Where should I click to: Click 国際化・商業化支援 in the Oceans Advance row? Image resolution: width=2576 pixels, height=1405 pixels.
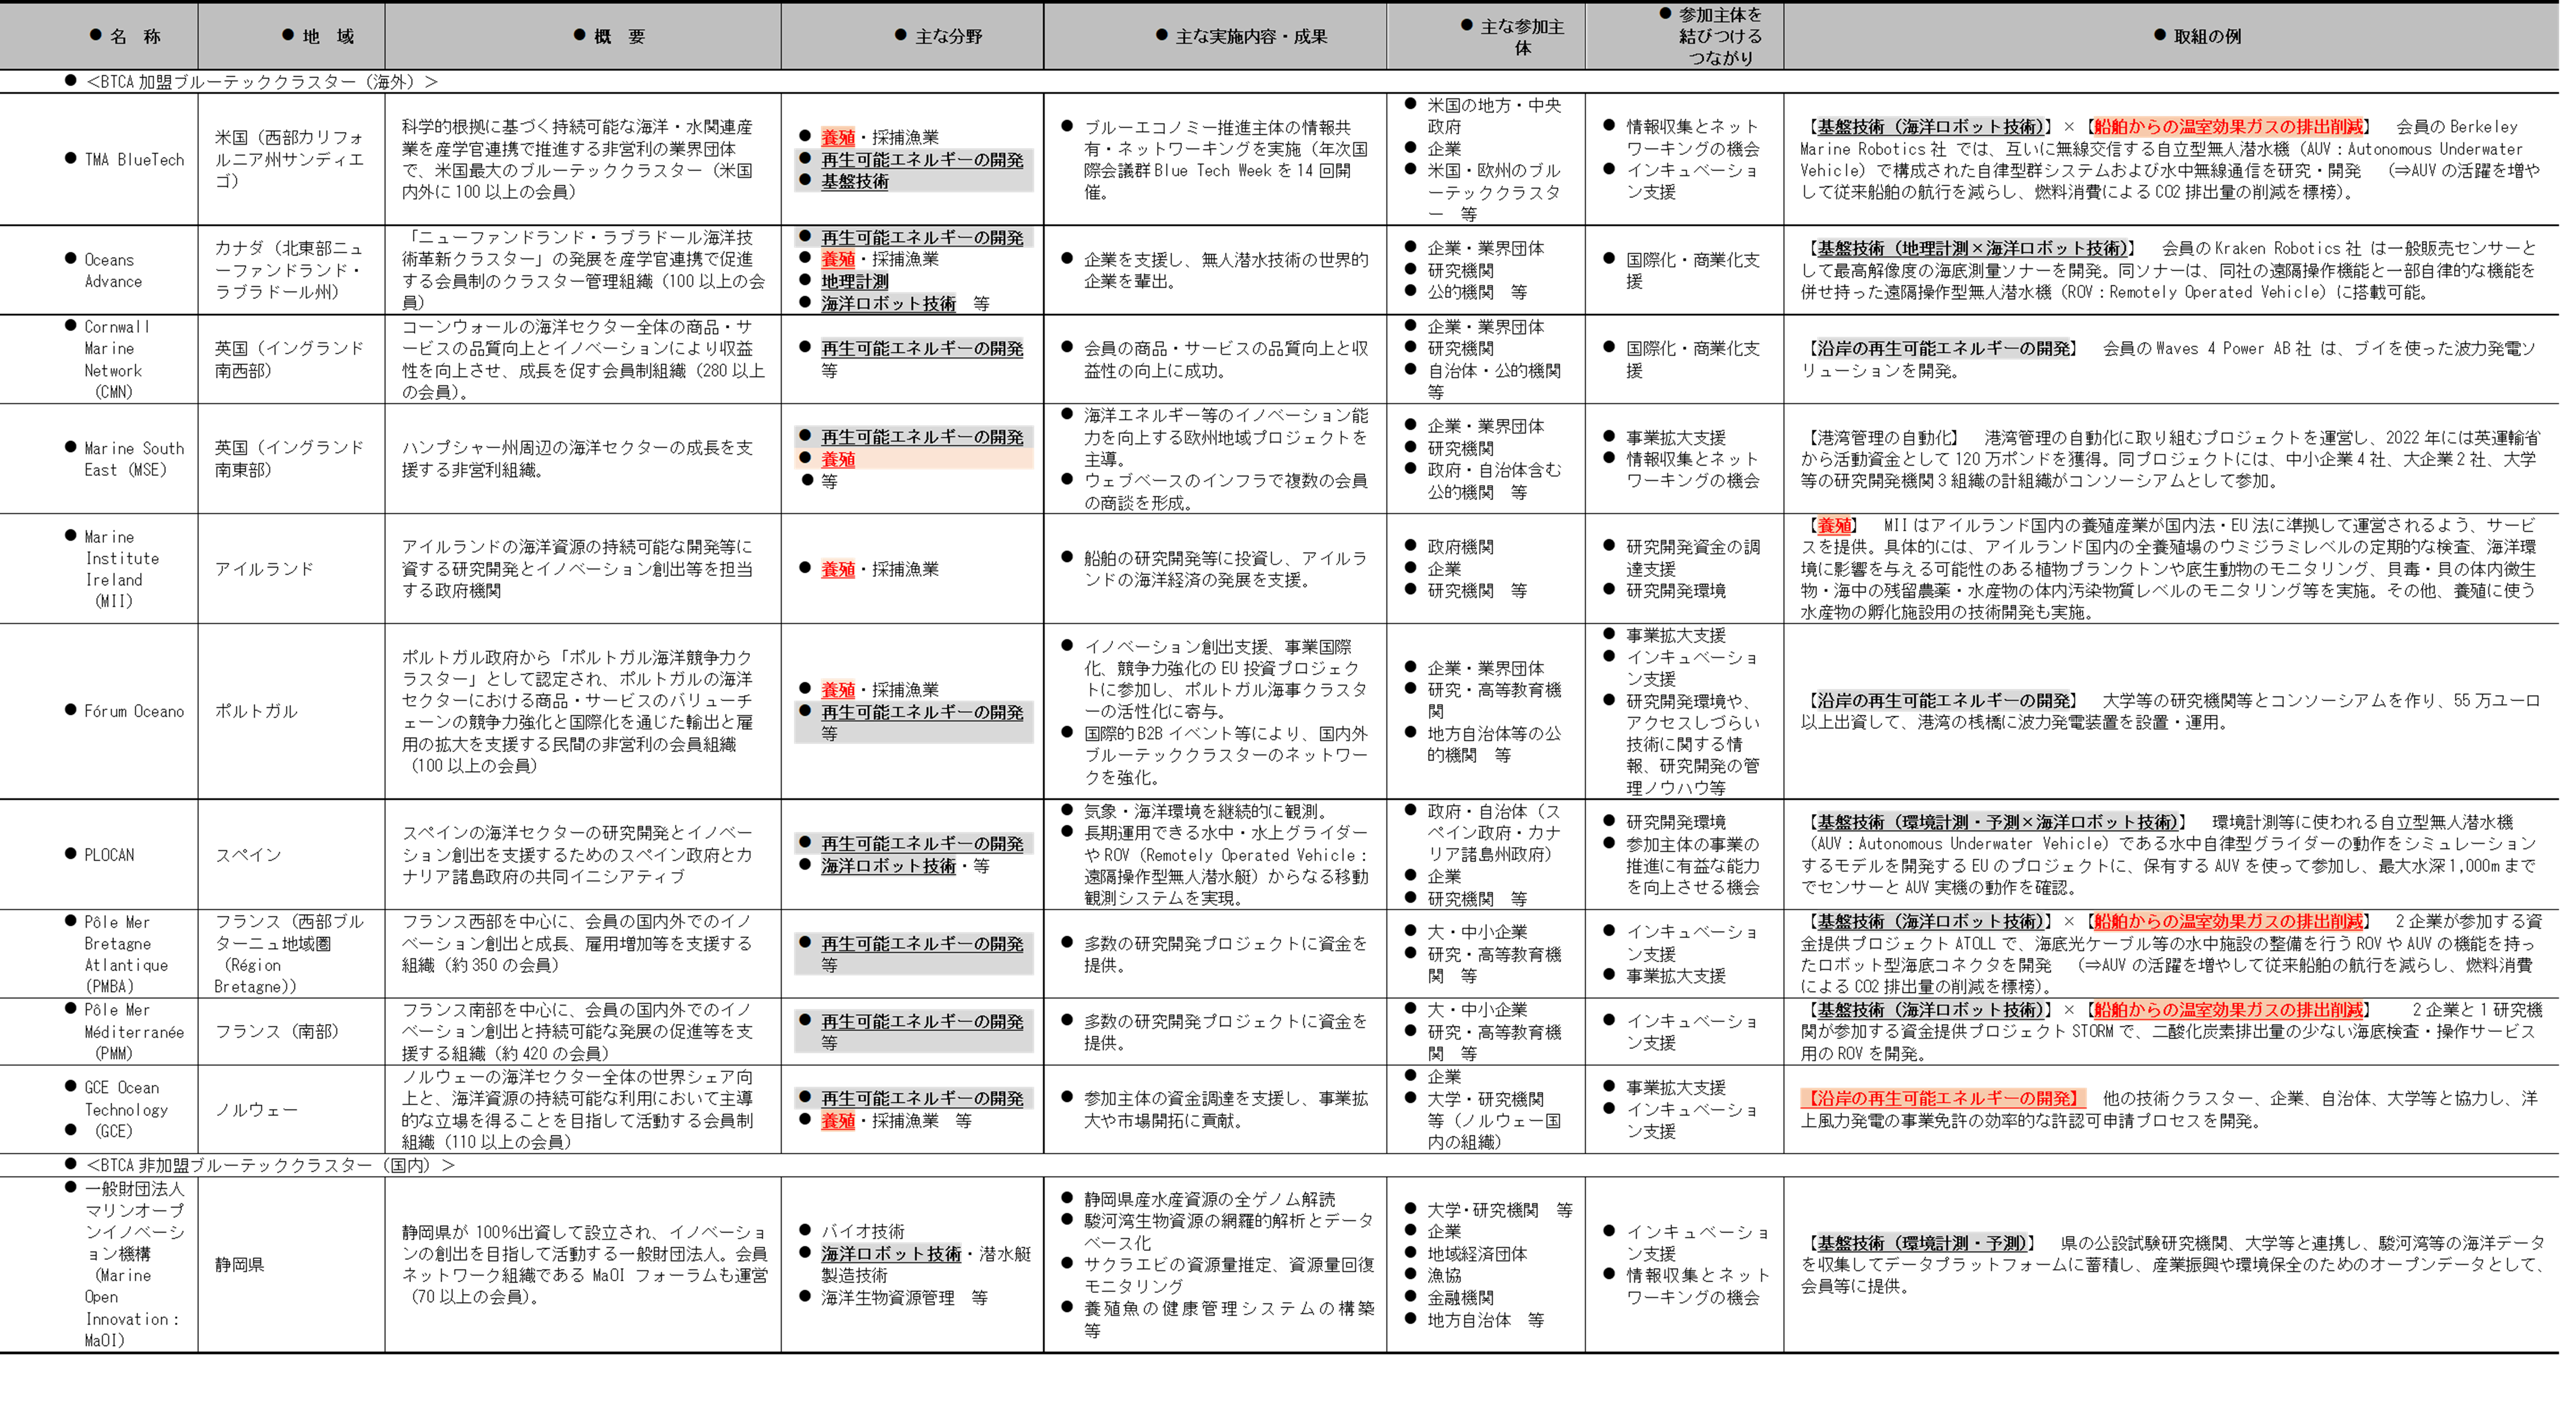click(x=1693, y=271)
